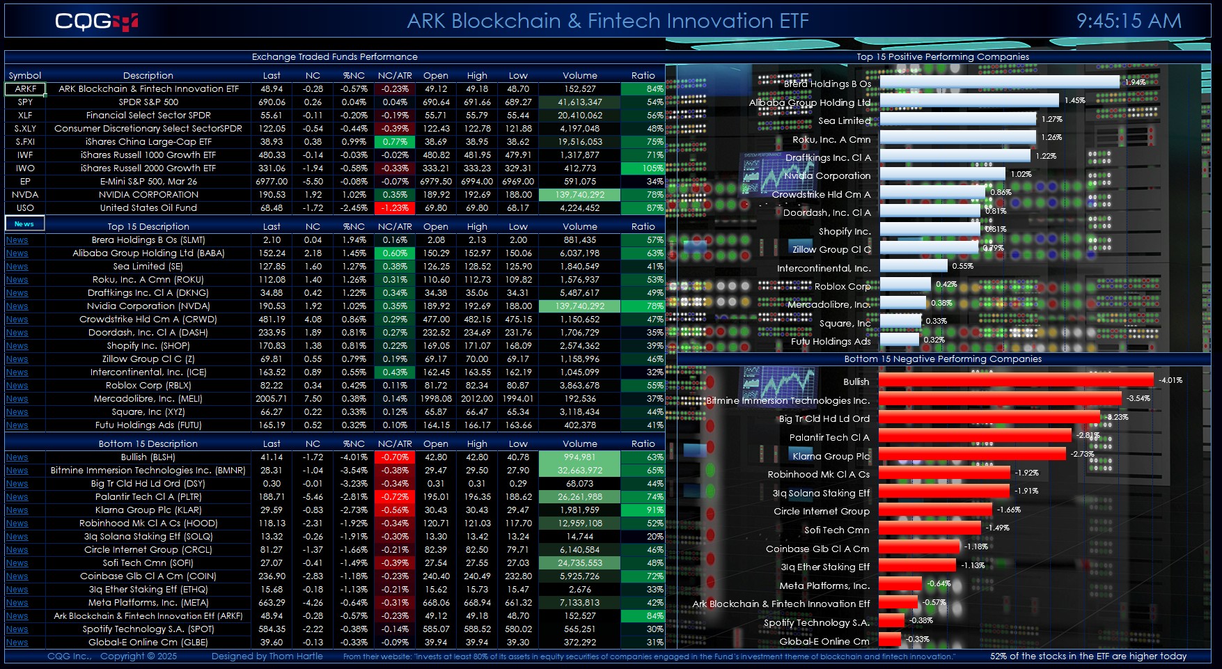The image size is (1222, 669).
Task: Open the News link for Coinbase (COIN)
Action: point(17,576)
